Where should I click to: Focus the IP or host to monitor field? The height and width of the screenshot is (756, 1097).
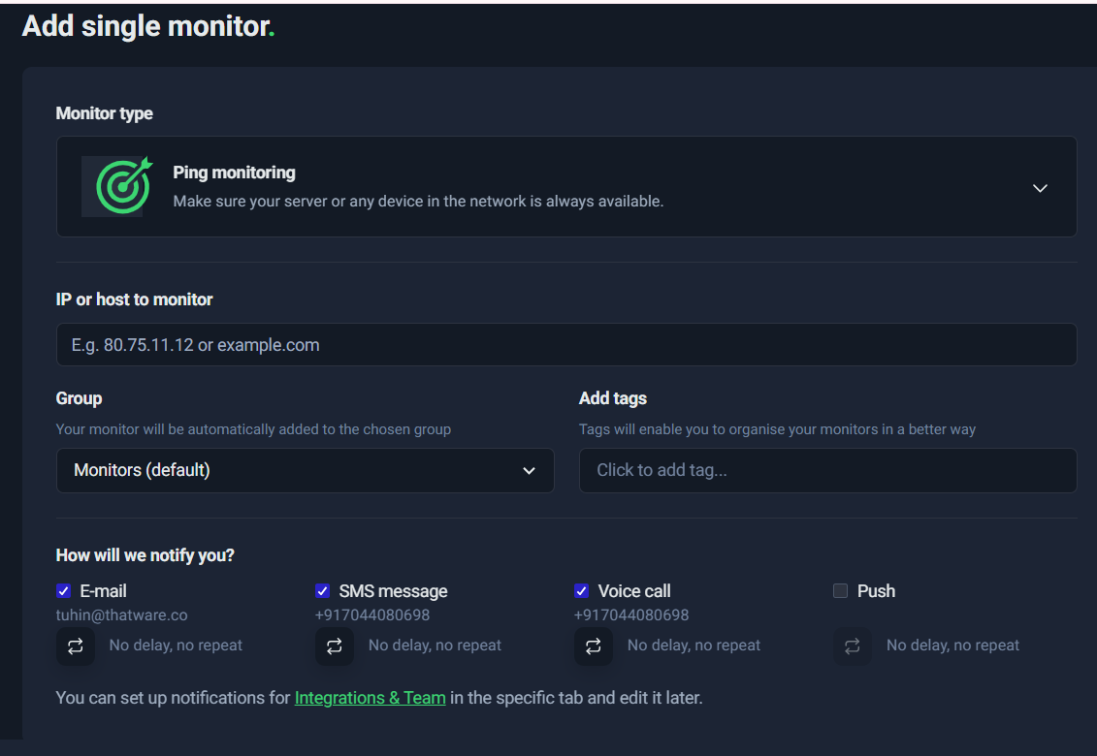pyautogui.click(x=566, y=345)
